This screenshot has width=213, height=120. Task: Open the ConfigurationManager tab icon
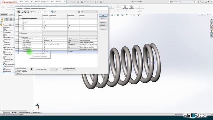[11, 19]
